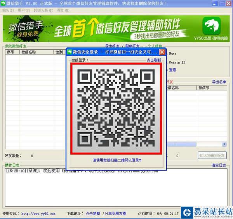Click 导出名单 link

(219, 82)
